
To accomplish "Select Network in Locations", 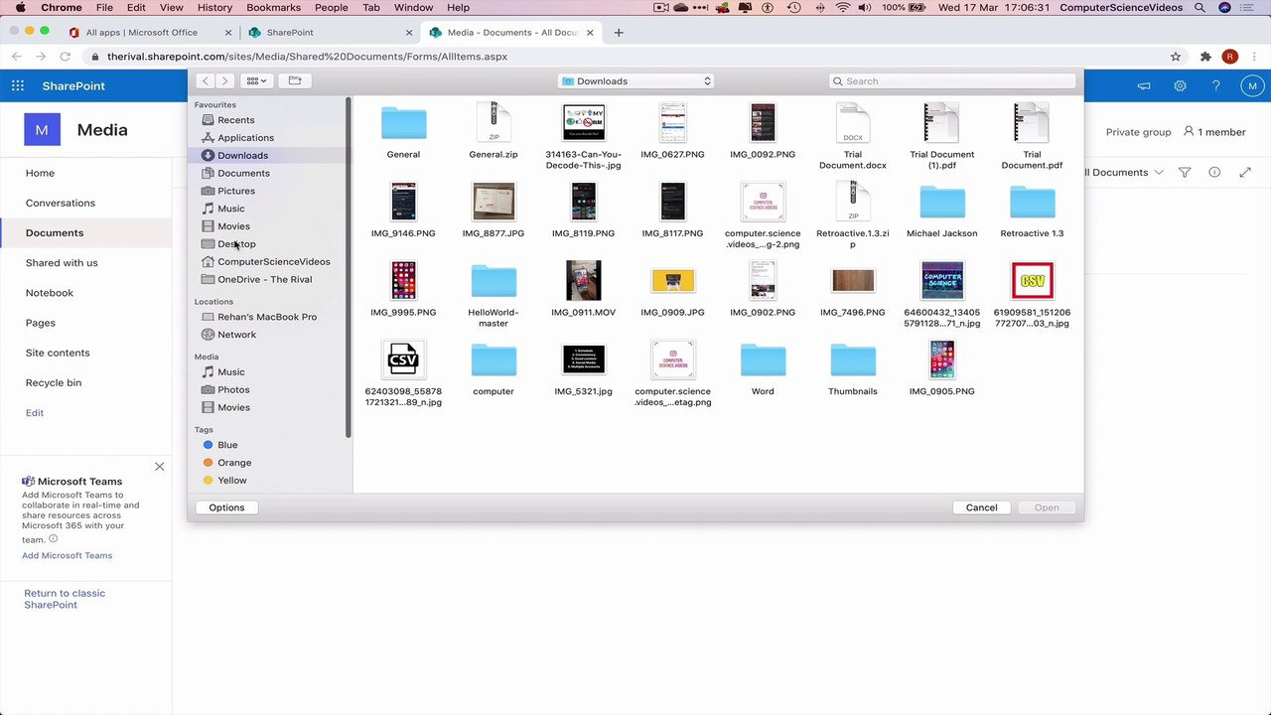I will 236,335.
